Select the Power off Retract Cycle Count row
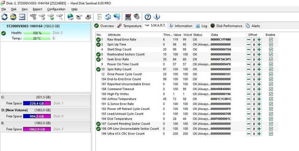Screen dimensions: 299x151 tap(187, 109)
